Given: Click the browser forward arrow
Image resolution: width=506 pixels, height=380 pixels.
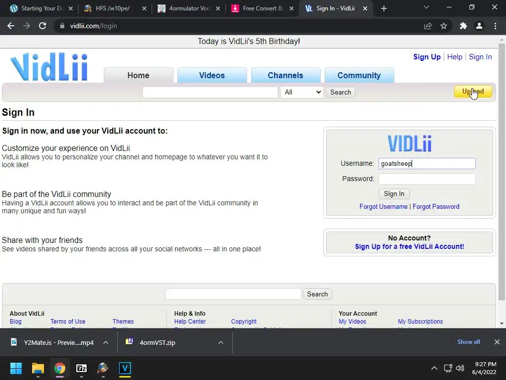Looking at the screenshot, I should click(x=27, y=26).
